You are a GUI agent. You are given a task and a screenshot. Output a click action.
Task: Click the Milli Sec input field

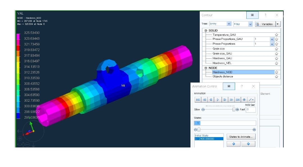click(x=251, y=109)
